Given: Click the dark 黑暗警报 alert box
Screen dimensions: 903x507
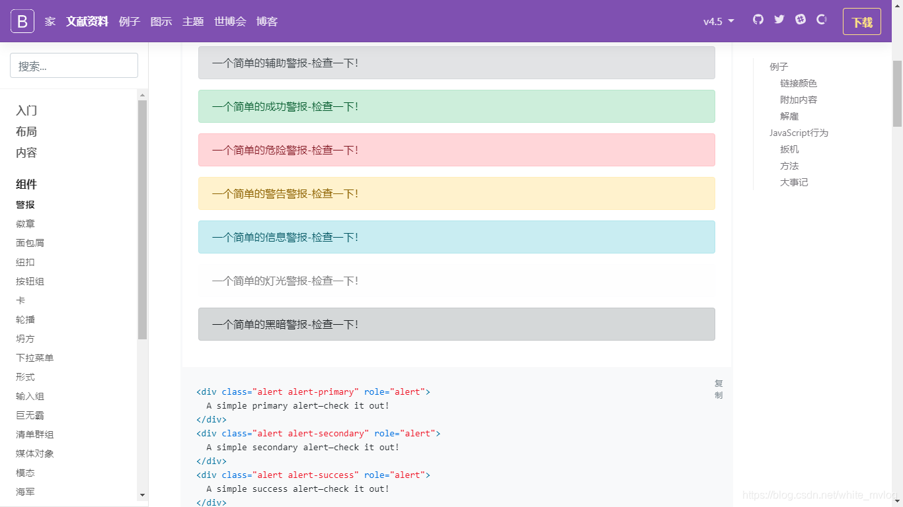Looking at the screenshot, I should [x=457, y=324].
